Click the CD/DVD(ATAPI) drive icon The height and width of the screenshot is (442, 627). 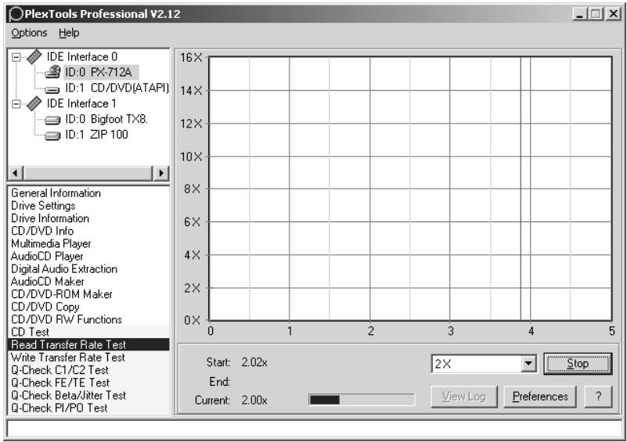coord(52,89)
